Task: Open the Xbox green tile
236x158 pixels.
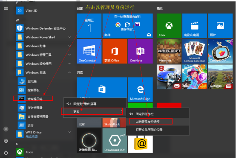Action: point(169,26)
